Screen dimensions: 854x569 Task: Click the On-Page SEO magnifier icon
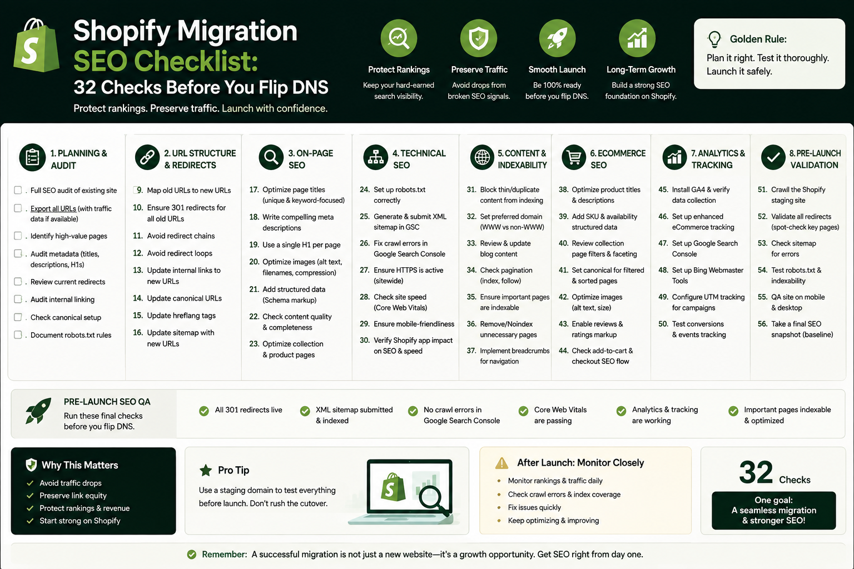click(x=271, y=158)
